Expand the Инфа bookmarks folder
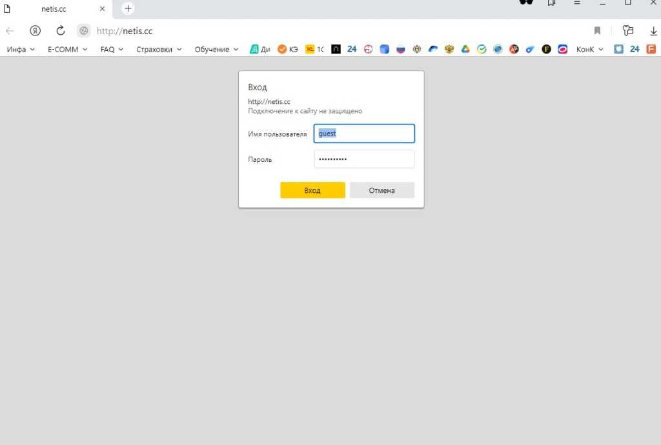 coord(21,49)
